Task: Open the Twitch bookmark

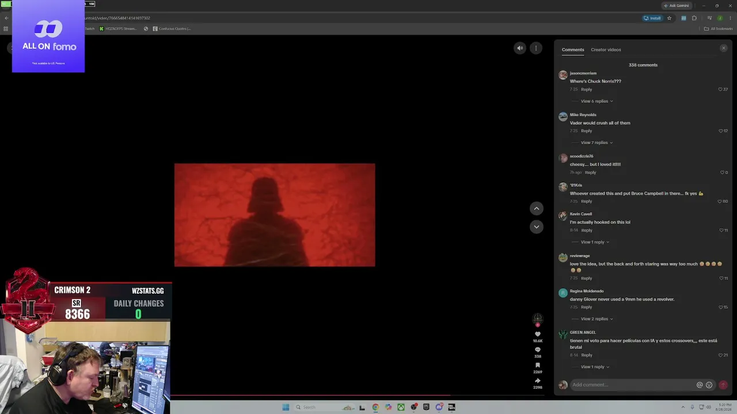Action: [x=90, y=29]
